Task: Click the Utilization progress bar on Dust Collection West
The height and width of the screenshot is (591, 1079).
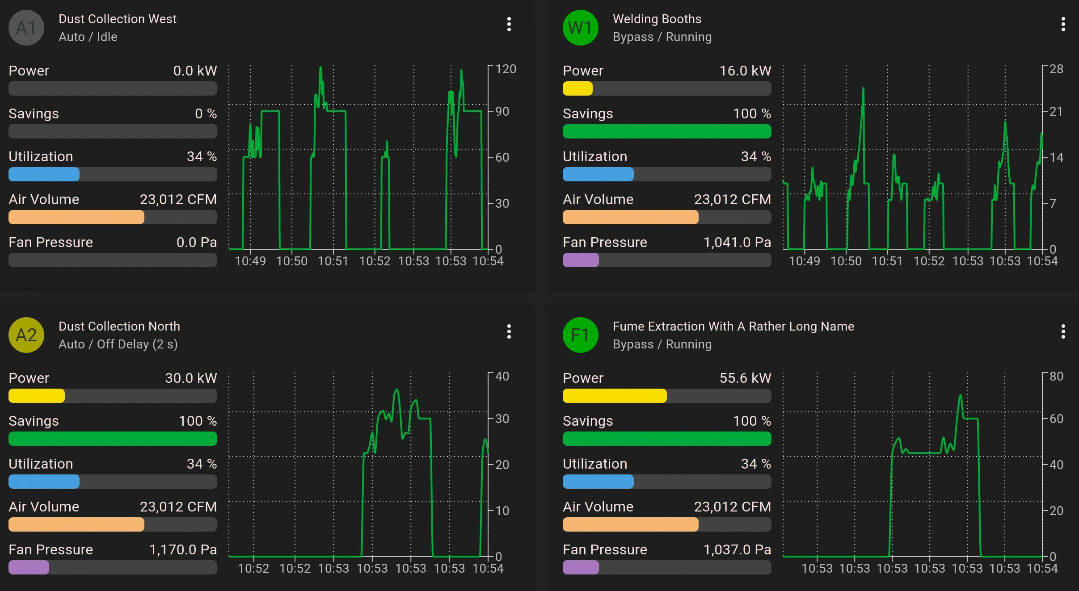Action: tap(113, 174)
